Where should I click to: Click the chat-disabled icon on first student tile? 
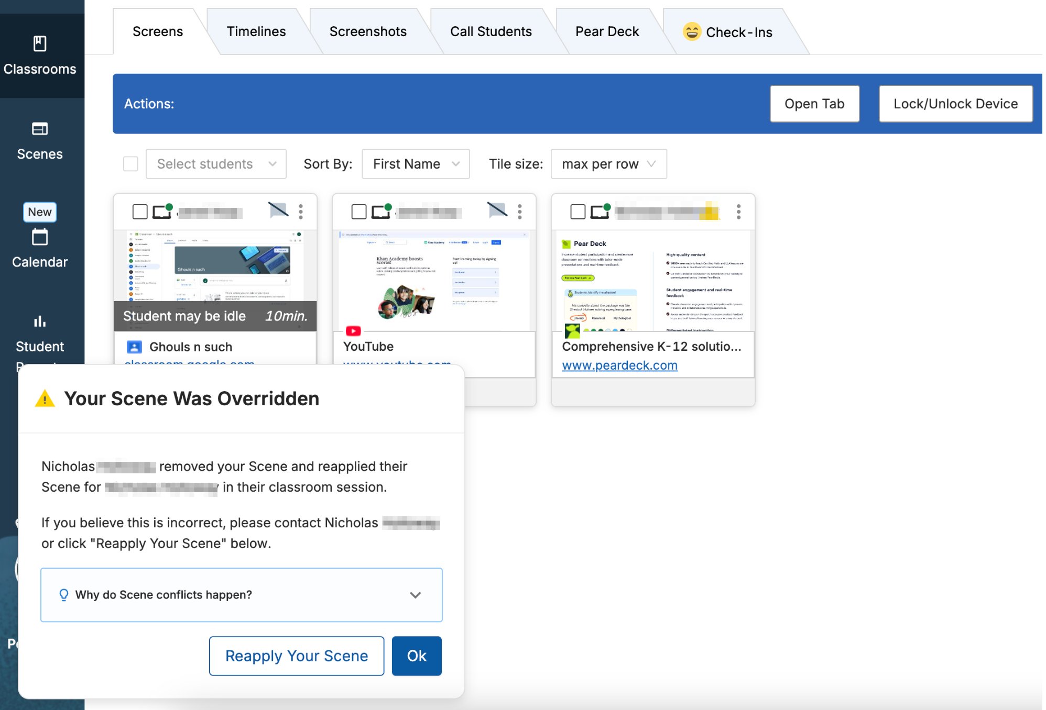click(x=278, y=210)
